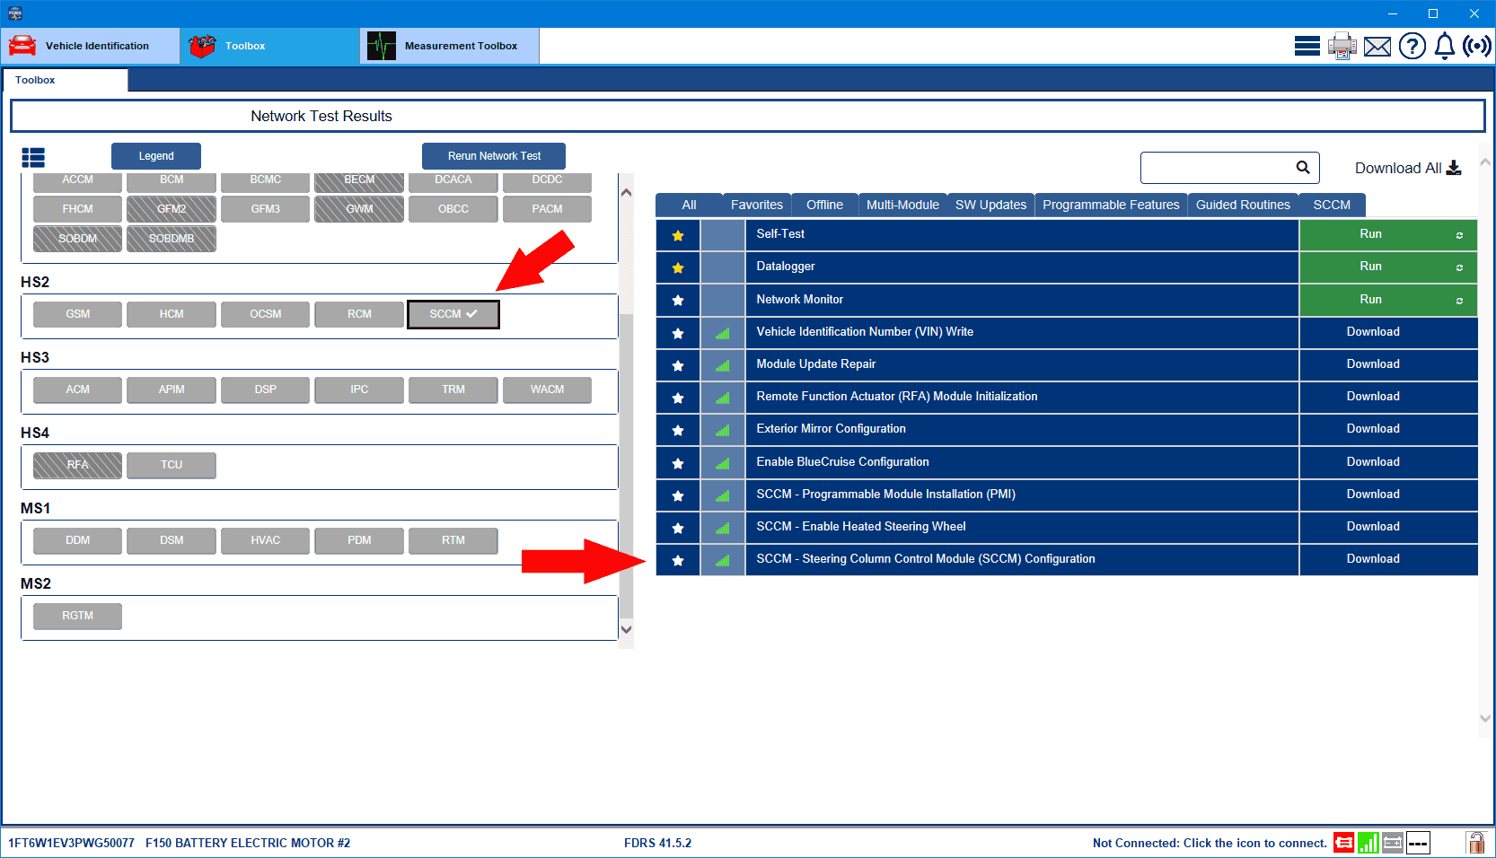Select the Programmable Features tab
Image resolution: width=1496 pixels, height=858 pixels.
point(1111,205)
